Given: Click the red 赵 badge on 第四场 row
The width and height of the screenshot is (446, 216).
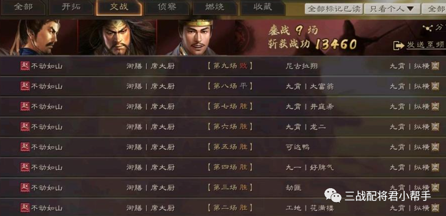Looking at the screenshot, I should [x=25, y=167].
